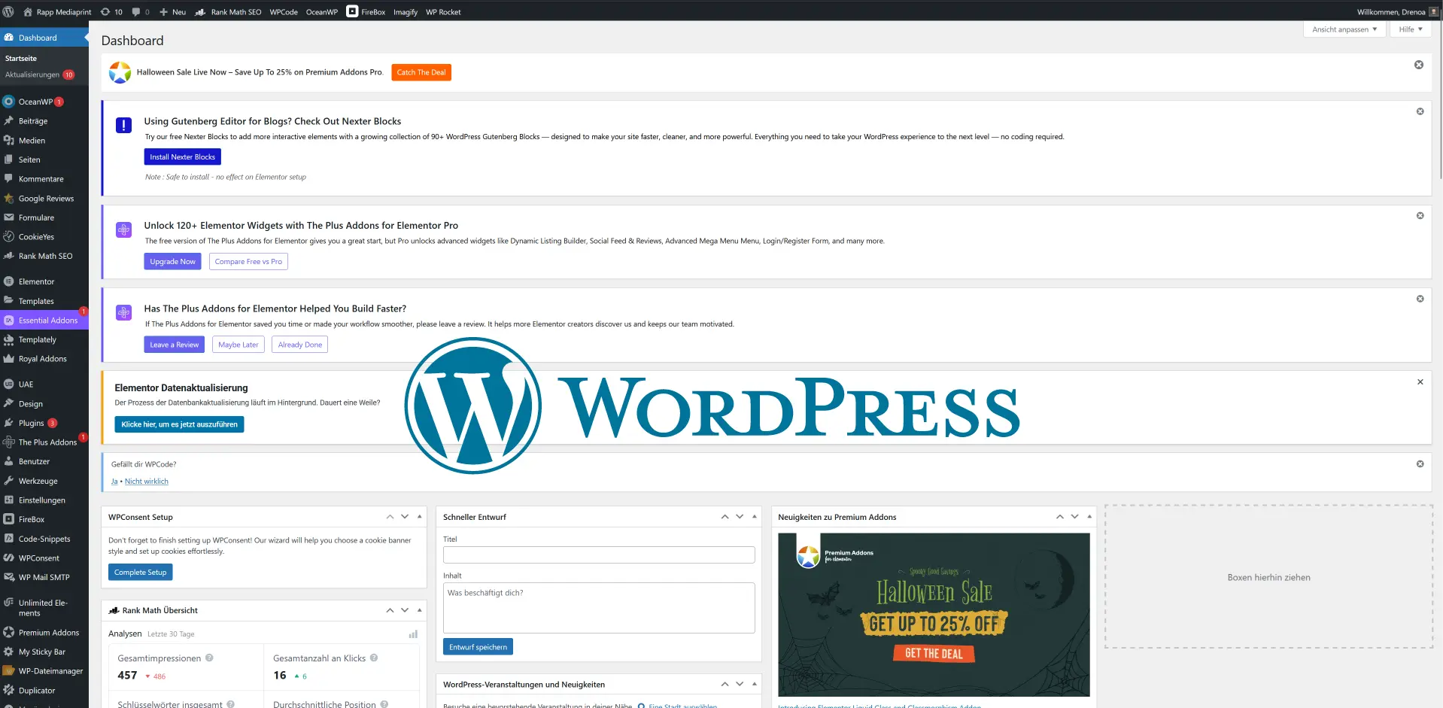Expand the Hilfe dropdown
1443x708 pixels.
point(1411,29)
